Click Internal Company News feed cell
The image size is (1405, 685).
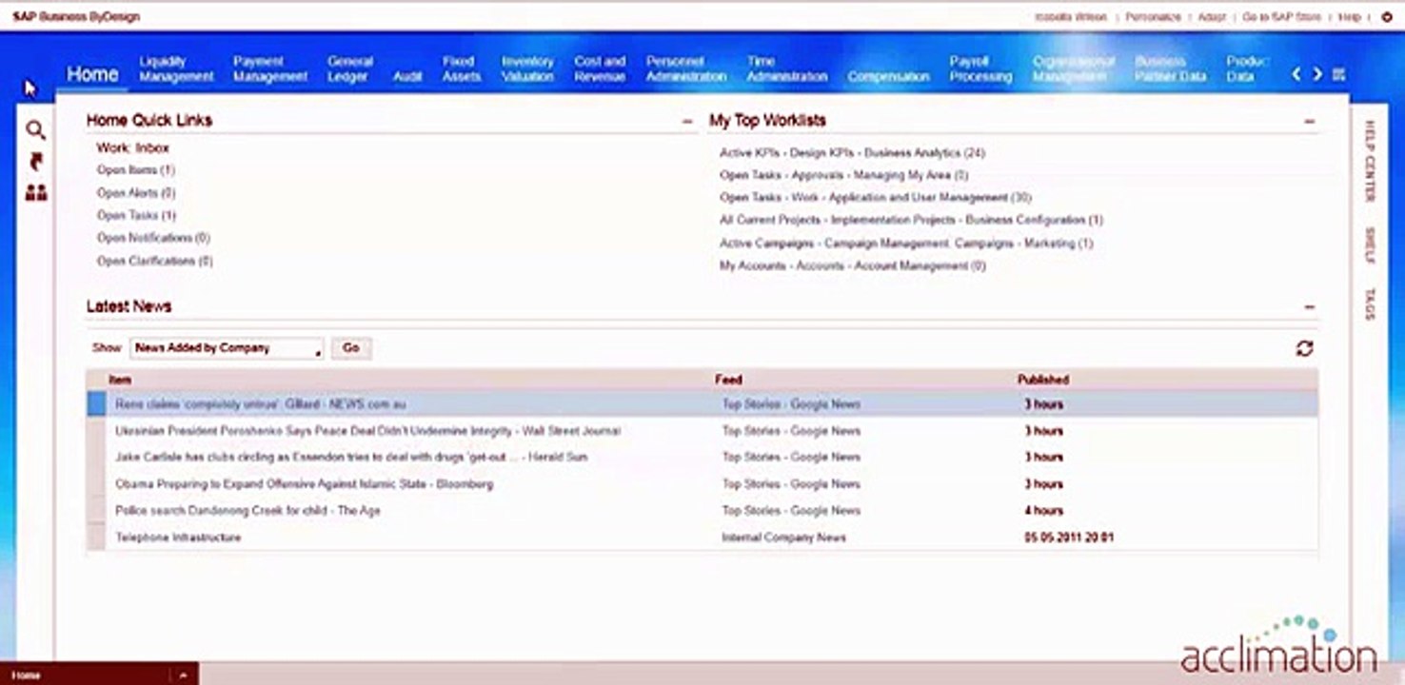point(783,538)
